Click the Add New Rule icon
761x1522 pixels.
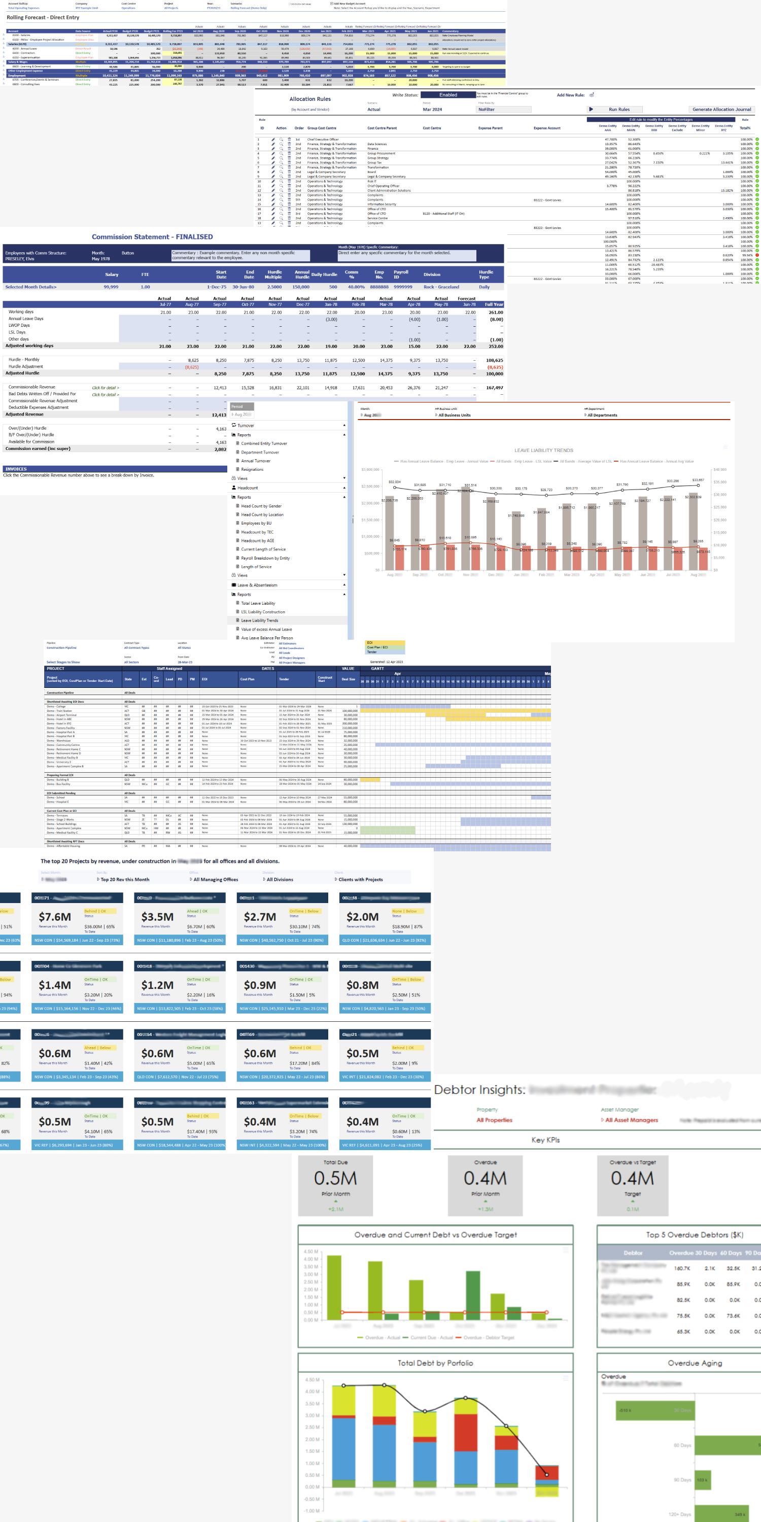[x=592, y=95]
